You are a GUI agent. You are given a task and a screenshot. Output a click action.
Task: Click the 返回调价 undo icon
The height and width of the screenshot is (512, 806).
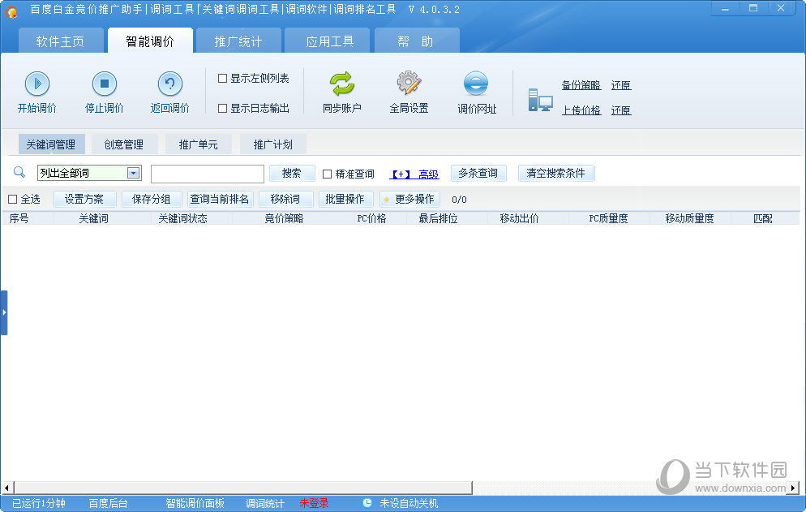pos(170,84)
